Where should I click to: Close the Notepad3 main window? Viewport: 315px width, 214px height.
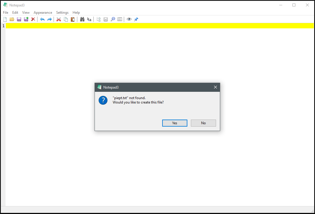click(307, 5)
